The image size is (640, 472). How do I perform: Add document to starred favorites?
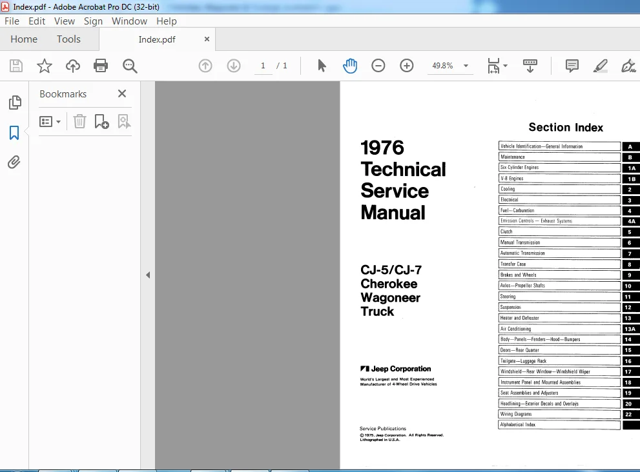(45, 66)
